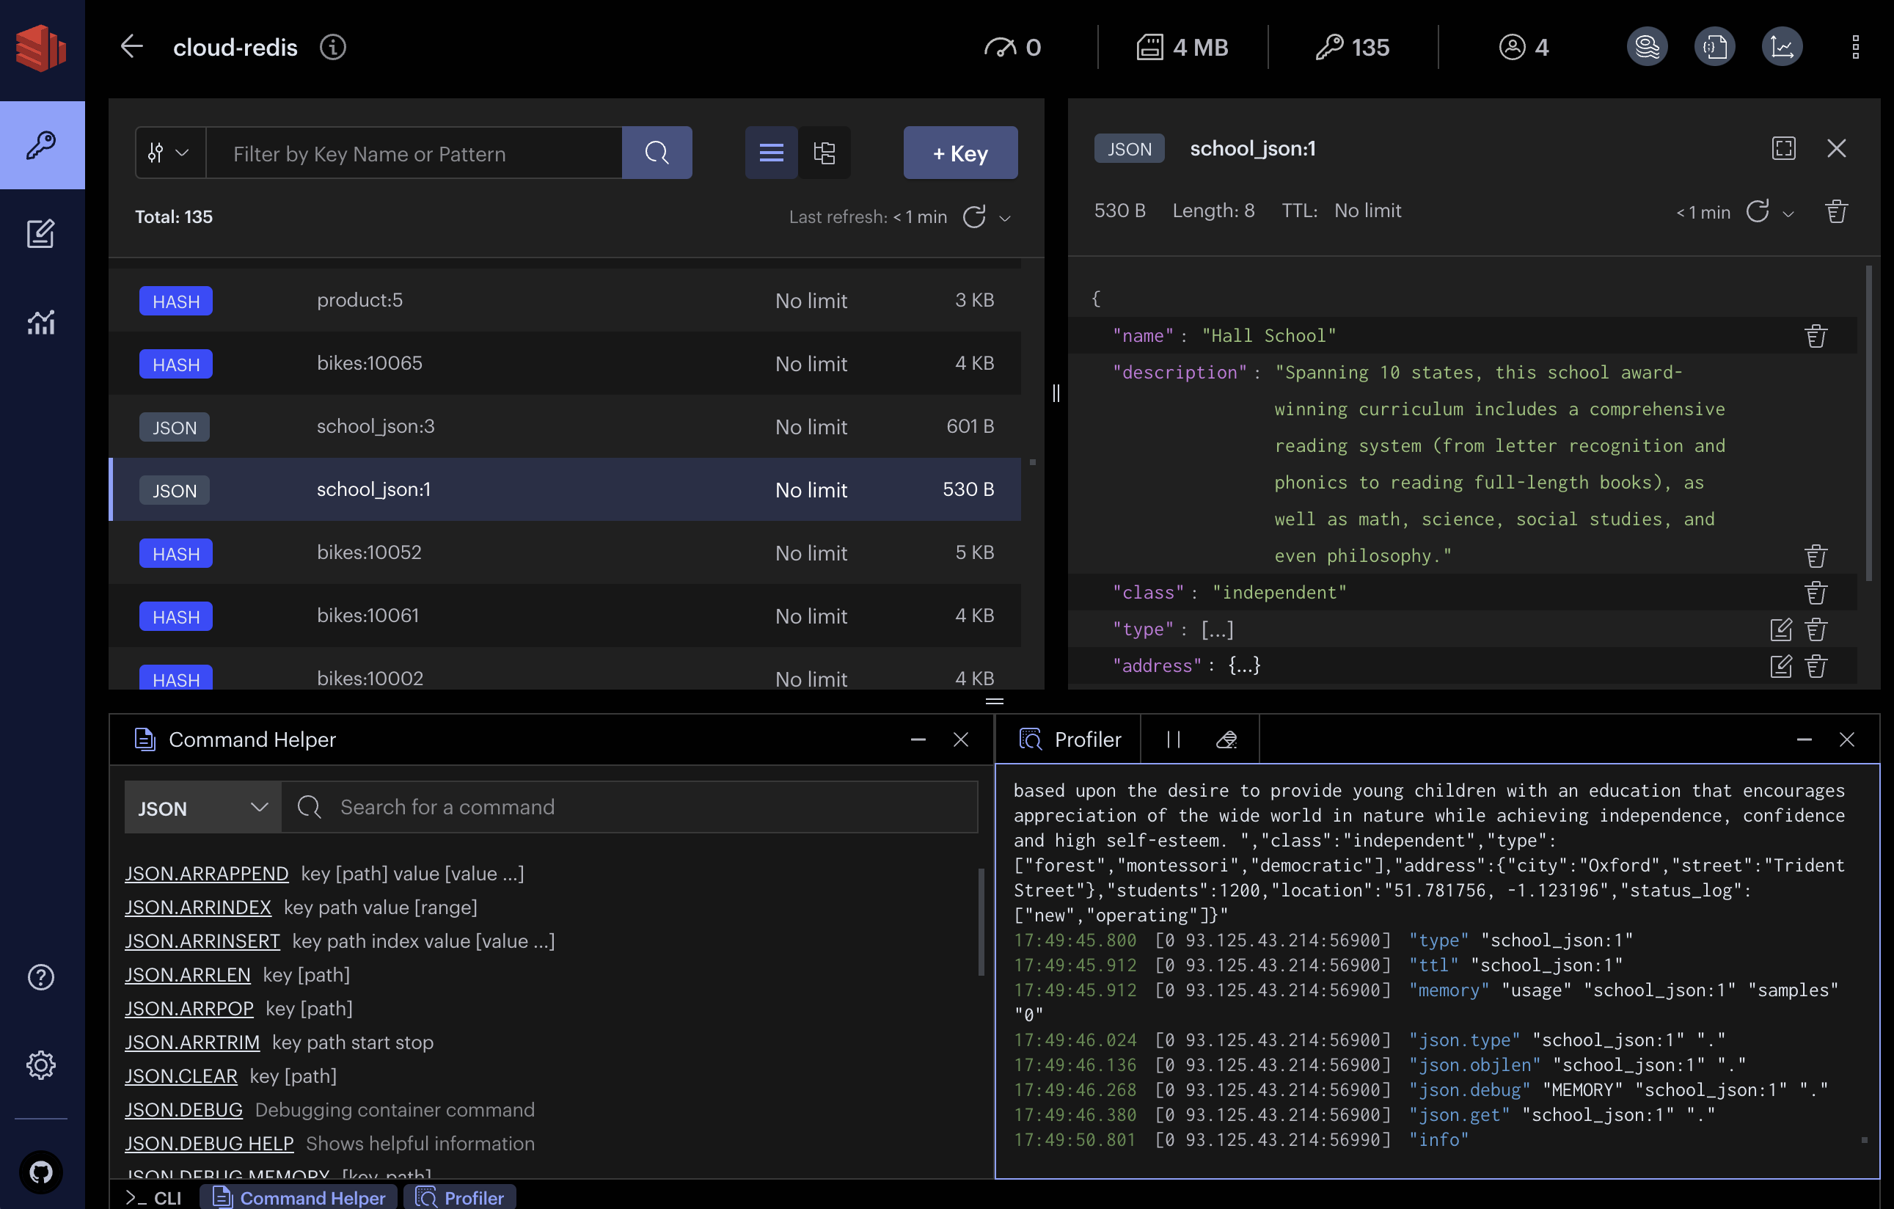Edit the "type" JSON field

point(1781,629)
